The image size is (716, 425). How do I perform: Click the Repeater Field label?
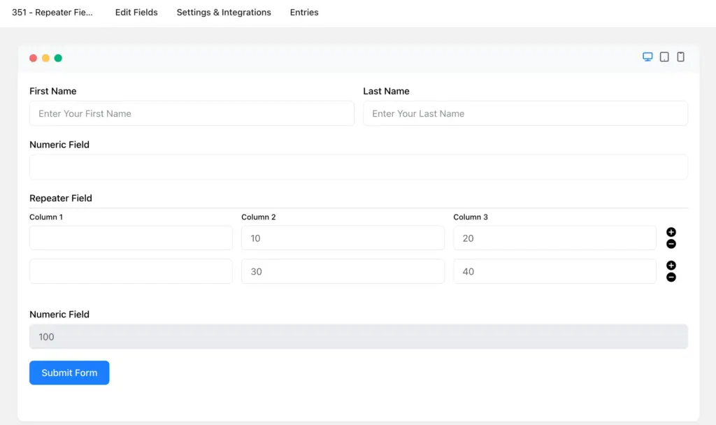coord(61,198)
